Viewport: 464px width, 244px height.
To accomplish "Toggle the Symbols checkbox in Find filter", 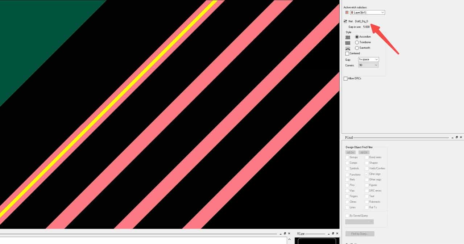I will tap(347, 168).
